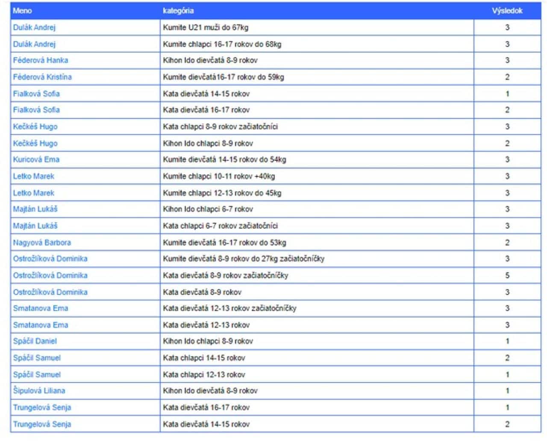Click result 1 in Šipulová Liliana row
The width and height of the screenshot is (547, 441).
pyautogui.click(x=507, y=391)
